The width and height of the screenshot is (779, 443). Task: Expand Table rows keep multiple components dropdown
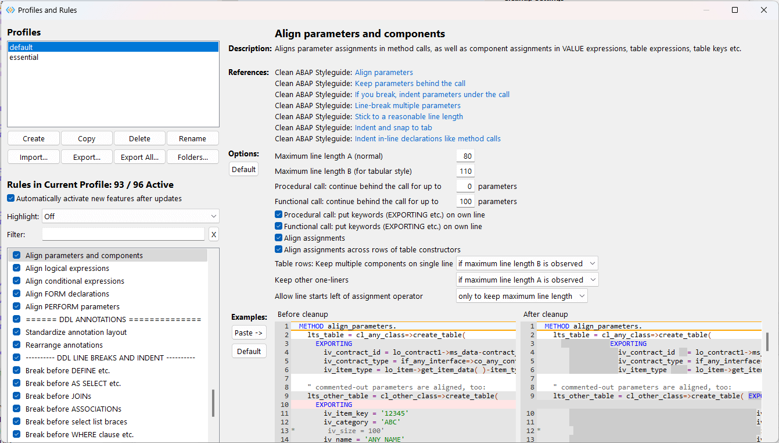[x=526, y=263]
